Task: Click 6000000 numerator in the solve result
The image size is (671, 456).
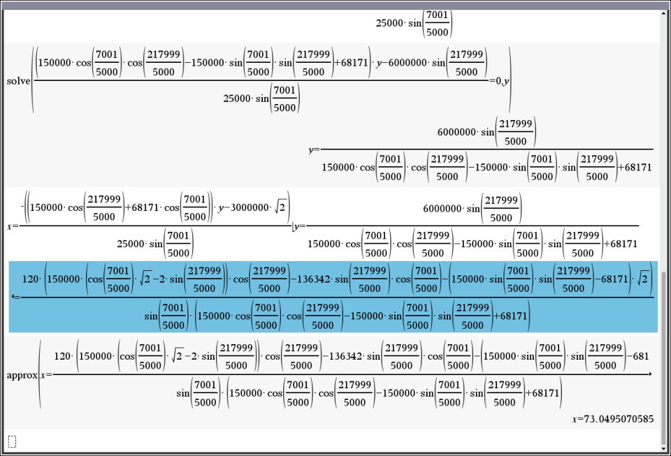Action: (456, 131)
